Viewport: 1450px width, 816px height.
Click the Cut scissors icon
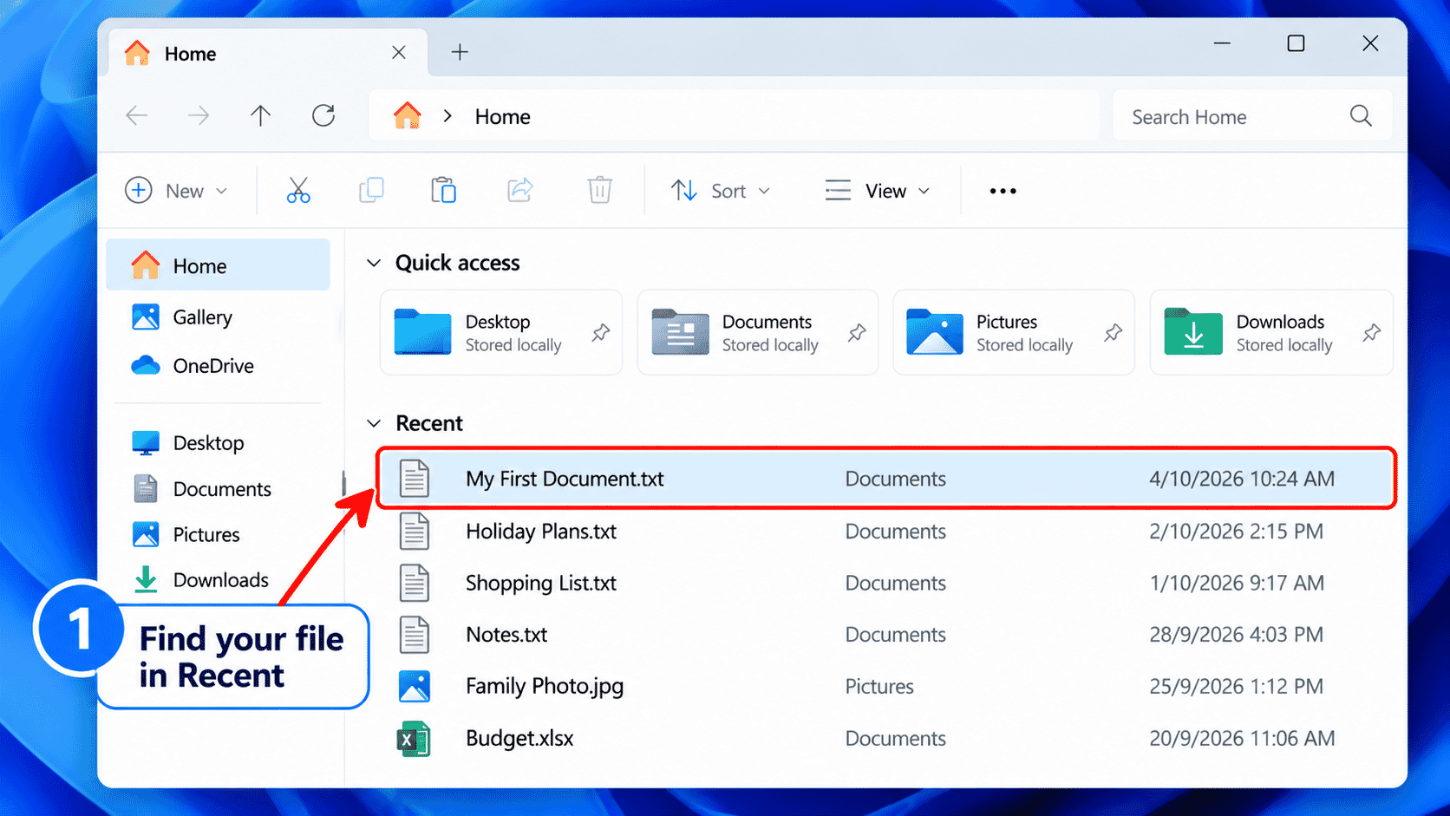tap(298, 190)
